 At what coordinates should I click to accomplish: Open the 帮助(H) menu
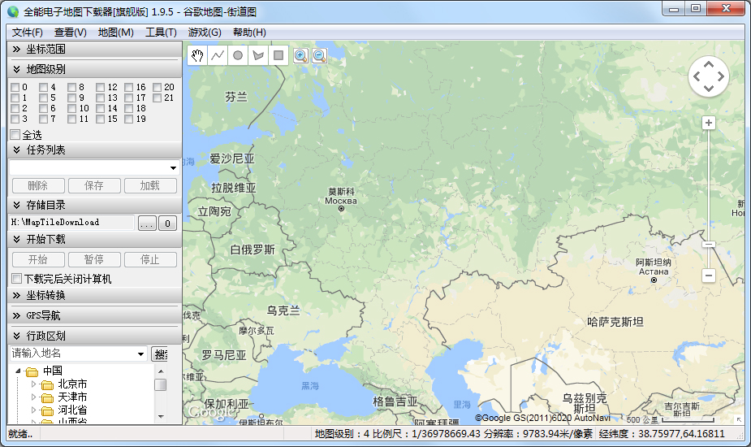249,33
